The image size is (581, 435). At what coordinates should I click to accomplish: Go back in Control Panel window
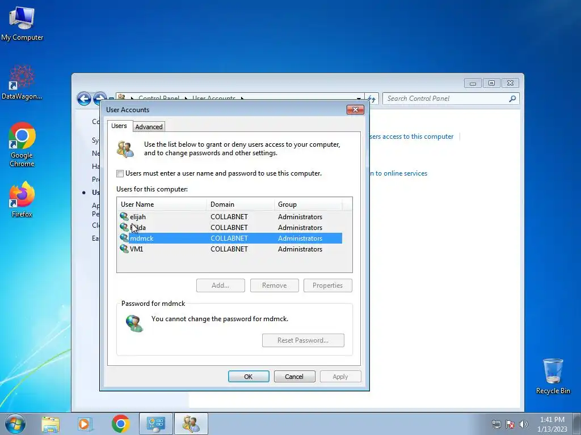click(x=84, y=99)
